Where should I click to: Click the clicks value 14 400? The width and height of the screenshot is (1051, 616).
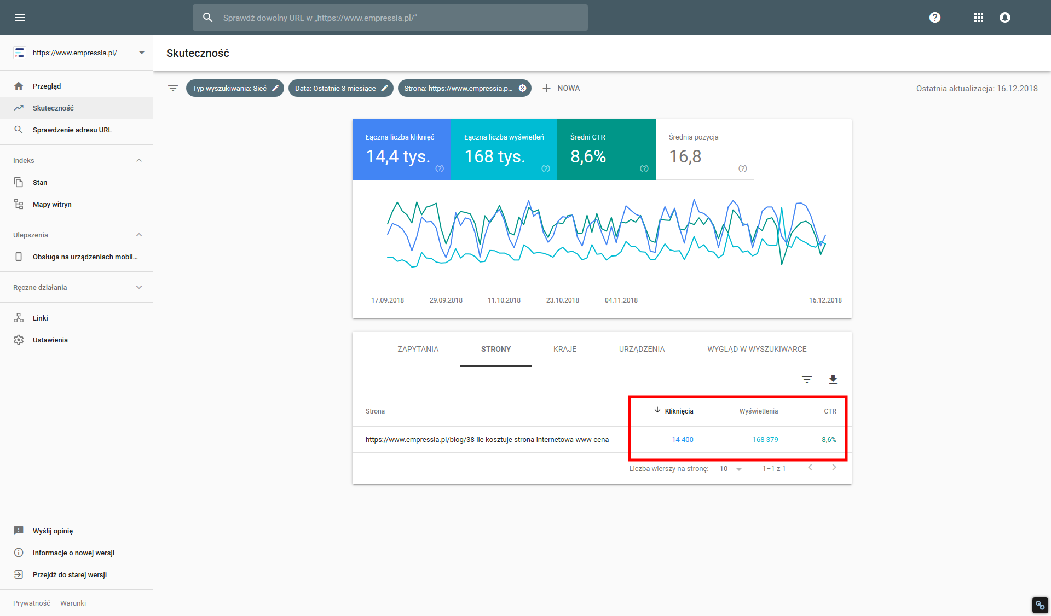click(683, 439)
